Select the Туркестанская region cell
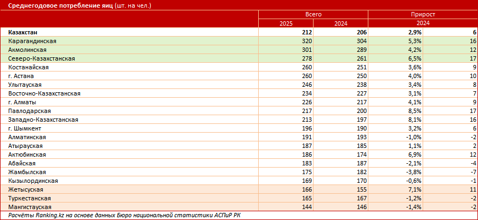478x220 pixels. tap(129, 199)
